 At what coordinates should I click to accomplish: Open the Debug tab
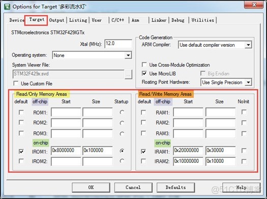point(178,20)
